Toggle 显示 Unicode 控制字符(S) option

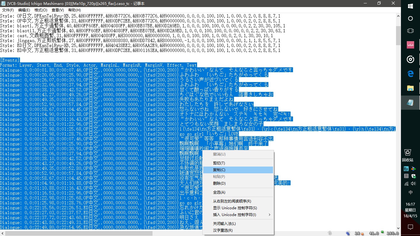tap(238, 208)
